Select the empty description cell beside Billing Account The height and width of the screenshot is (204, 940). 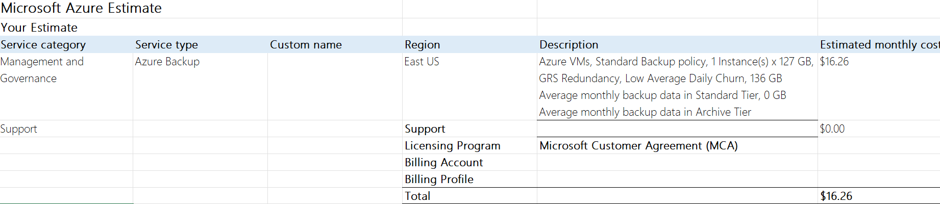click(x=677, y=162)
